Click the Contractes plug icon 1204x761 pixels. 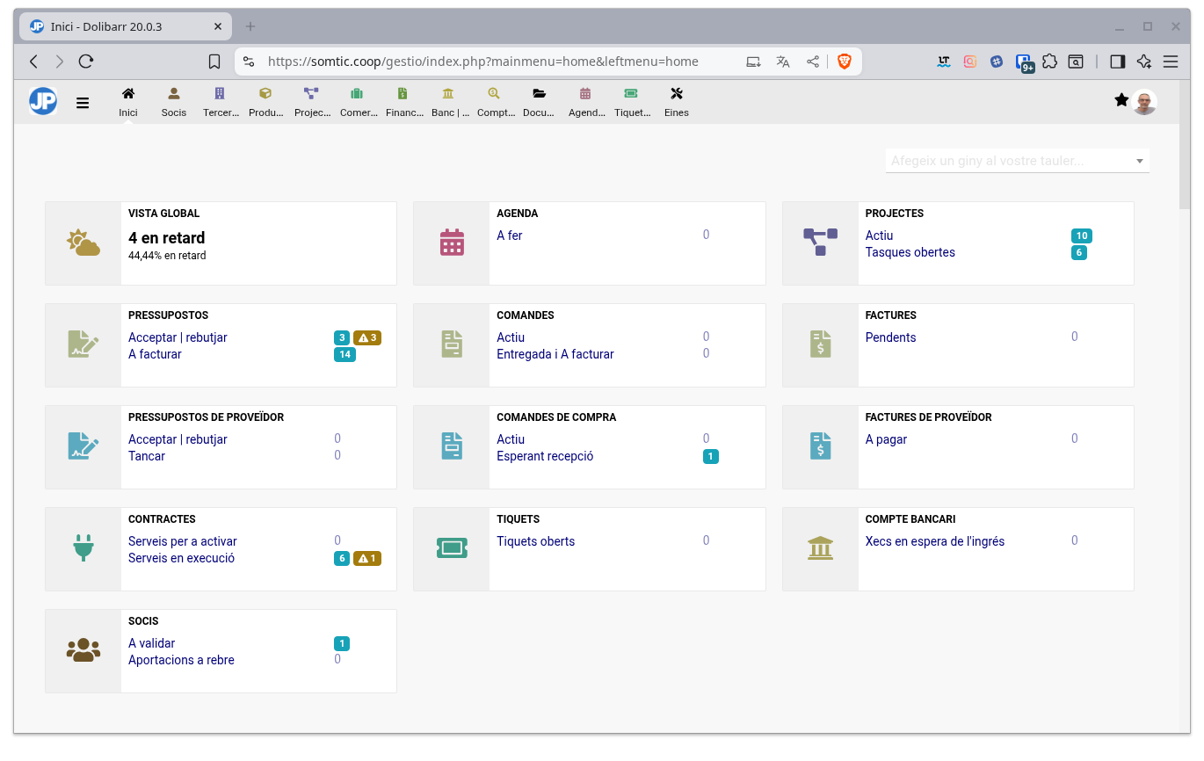coord(83,548)
